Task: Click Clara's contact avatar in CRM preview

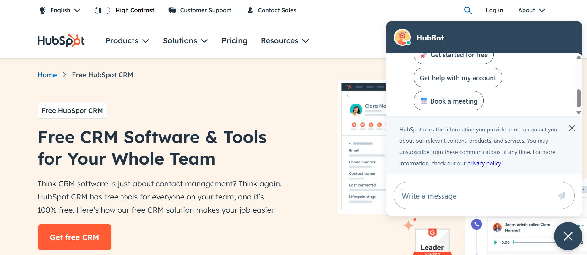Action: coord(356,110)
